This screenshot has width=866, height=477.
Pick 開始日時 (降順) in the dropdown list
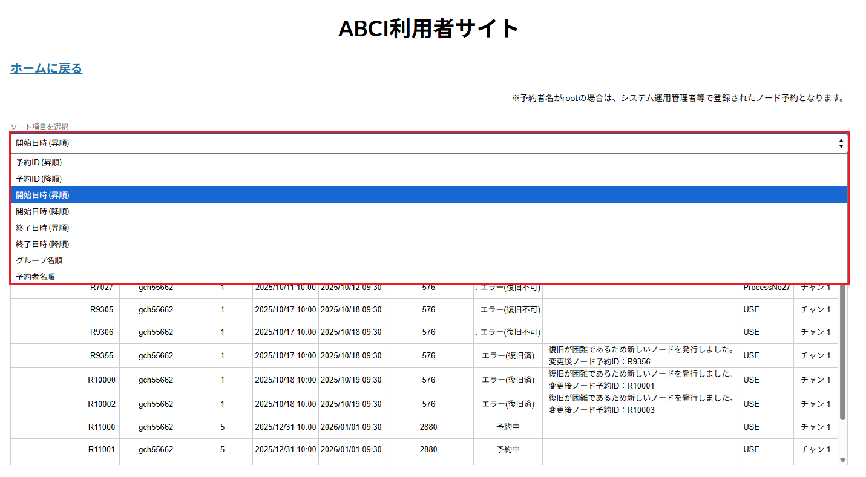(42, 211)
